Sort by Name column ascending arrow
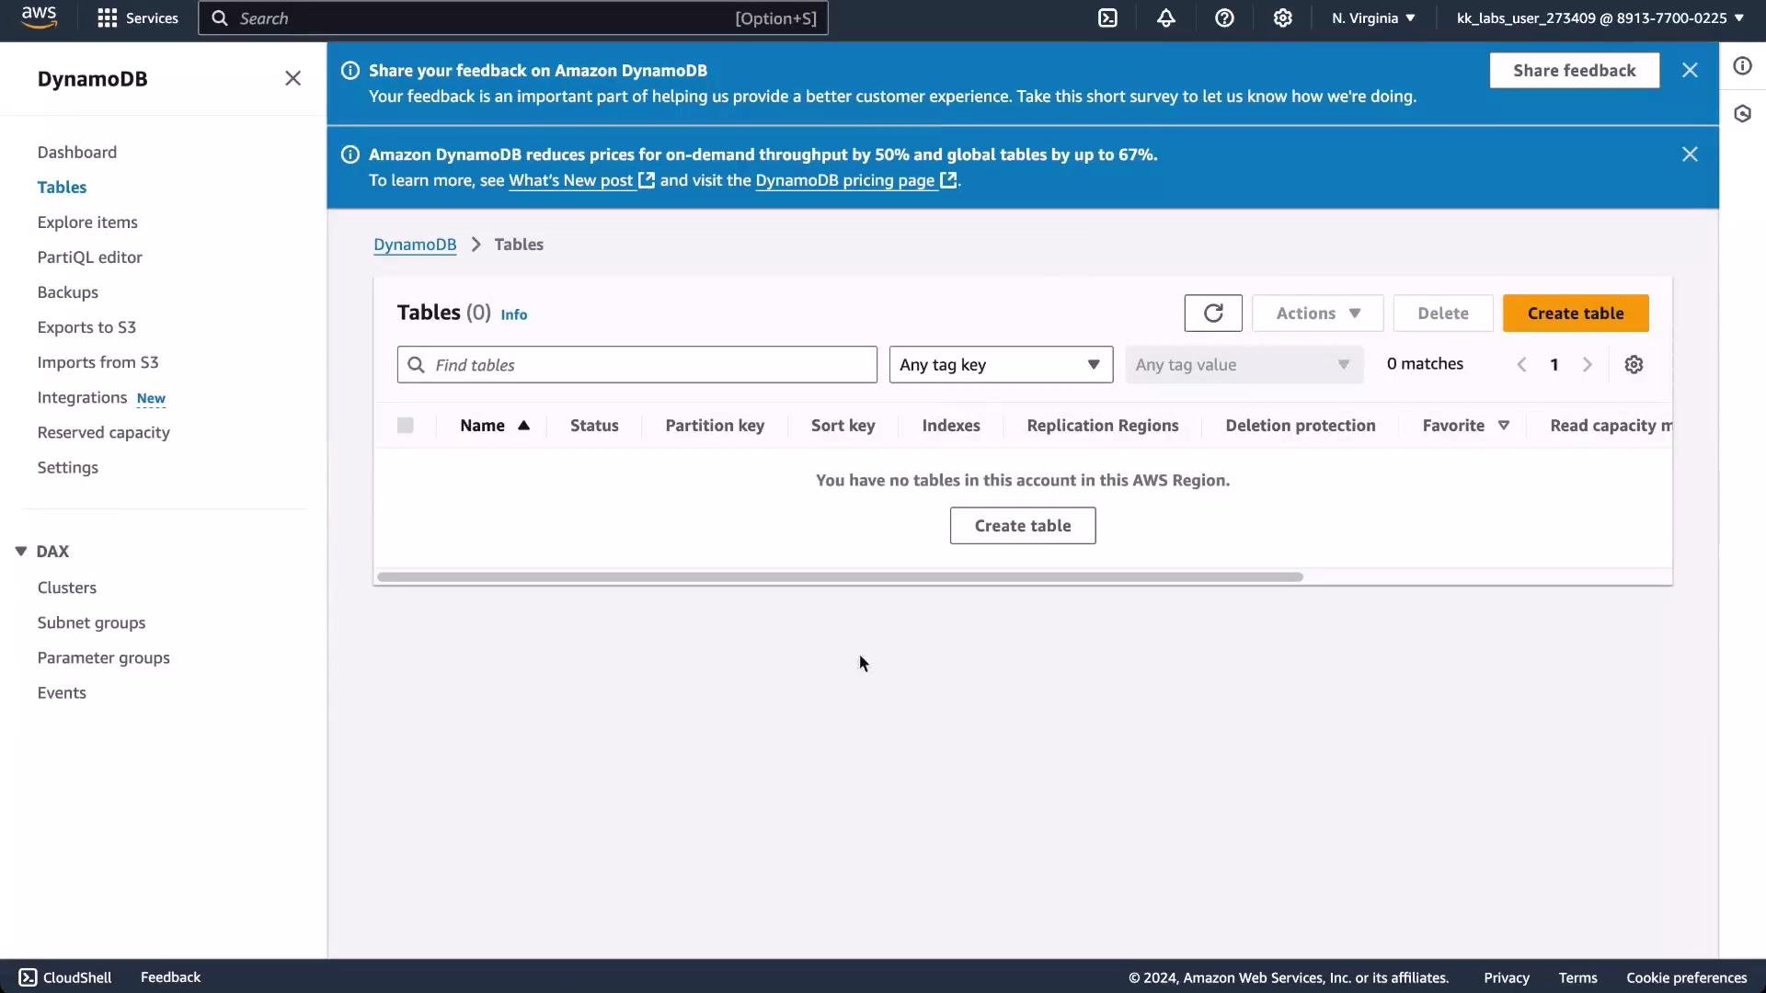Viewport: 1766px width, 993px height. coord(523,425)
